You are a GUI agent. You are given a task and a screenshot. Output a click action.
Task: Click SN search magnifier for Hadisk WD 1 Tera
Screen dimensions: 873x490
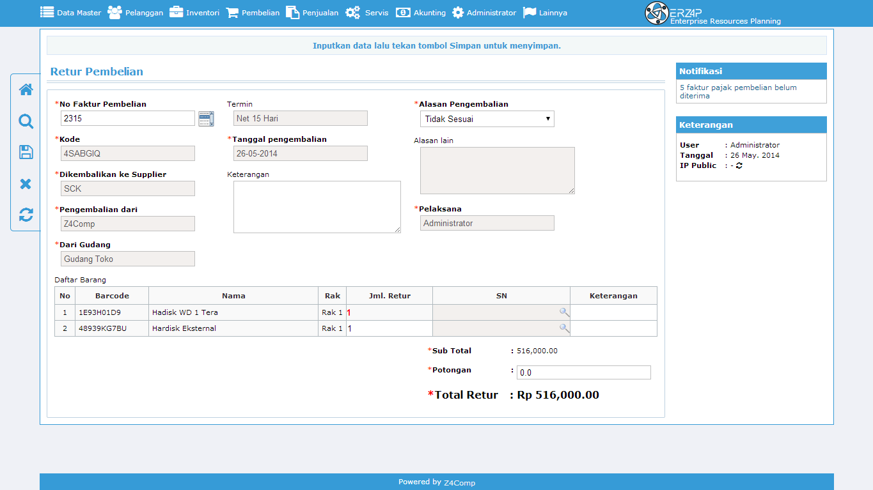pyautogui.click(x=564, y=312)
